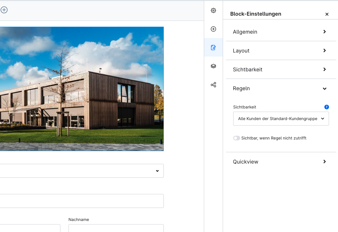Image resolution: width=338 pixels, height=232 pixels.
Task: Toggle 'Sichtbar, wenn Regel nicht zutrifft' switch
Action: pyautogui.click(x=237, y=138)
